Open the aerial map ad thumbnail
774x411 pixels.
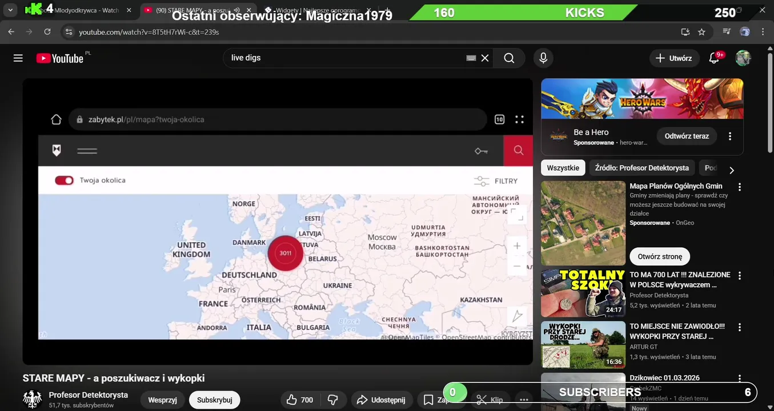coord(583,223)
